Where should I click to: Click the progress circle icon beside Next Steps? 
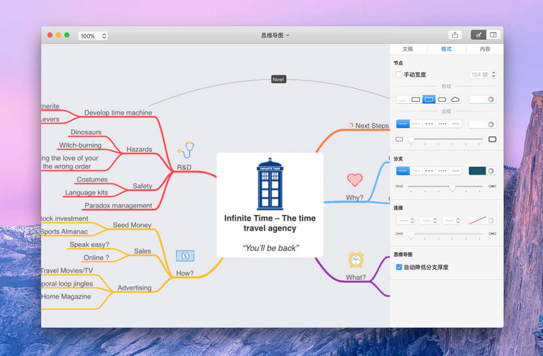click(x=350, y=125)
